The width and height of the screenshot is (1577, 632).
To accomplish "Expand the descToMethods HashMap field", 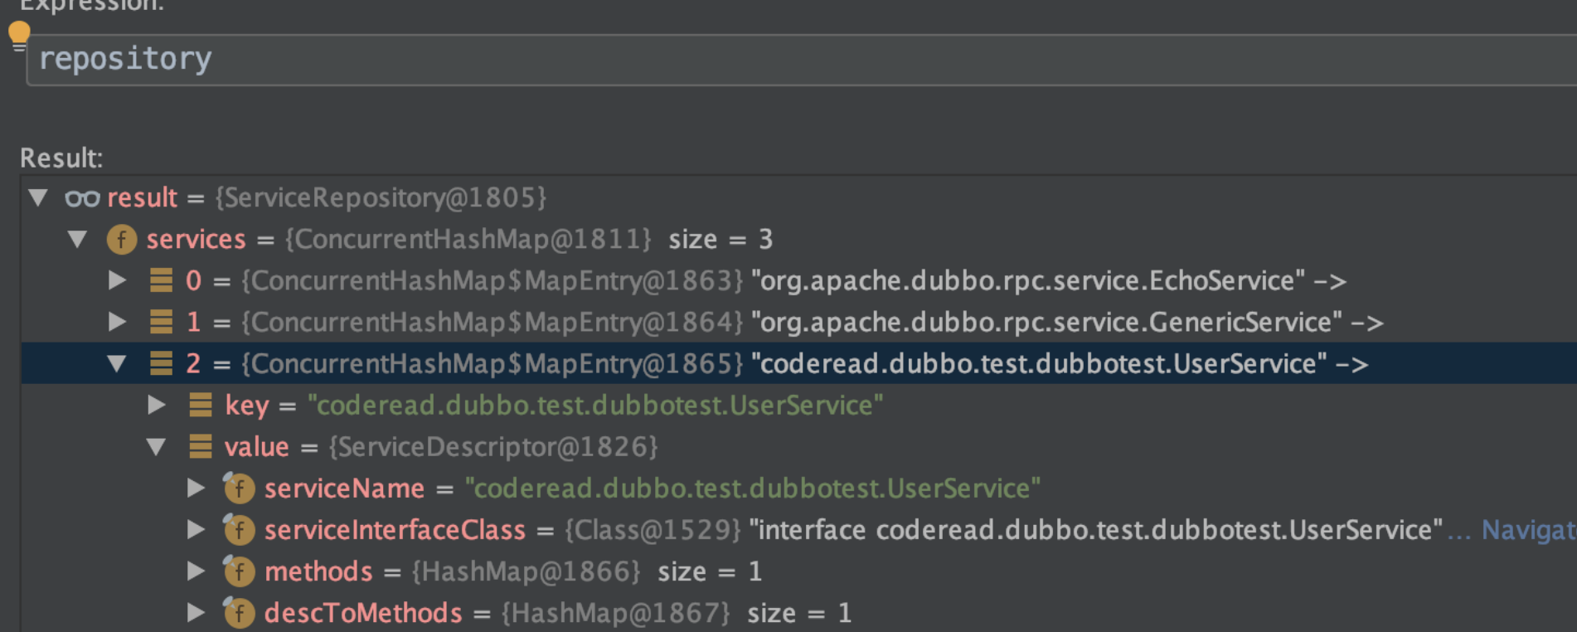I will point(196,612).
